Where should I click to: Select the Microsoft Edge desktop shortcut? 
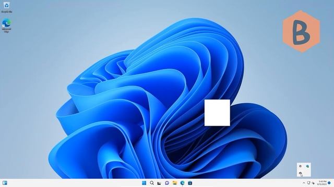pos(7,25)
